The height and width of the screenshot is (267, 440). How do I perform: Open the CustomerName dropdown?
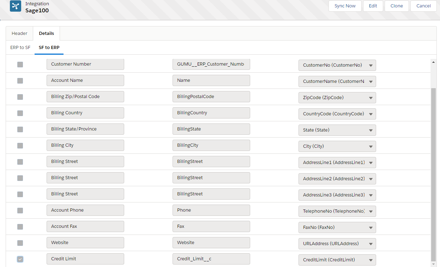click(x=337, y=81)
